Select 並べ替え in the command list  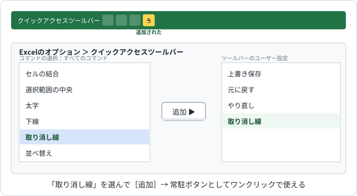coord(84,153)
